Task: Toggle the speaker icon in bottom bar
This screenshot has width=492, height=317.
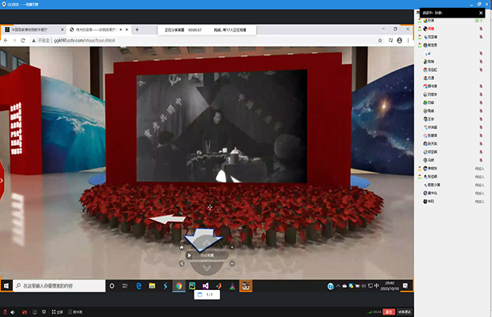Action: point(13,312)
